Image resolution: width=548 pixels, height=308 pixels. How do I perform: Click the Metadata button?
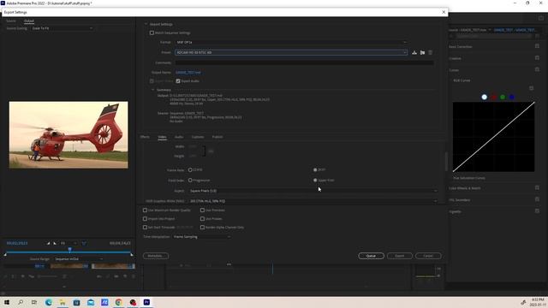point(156,256)
